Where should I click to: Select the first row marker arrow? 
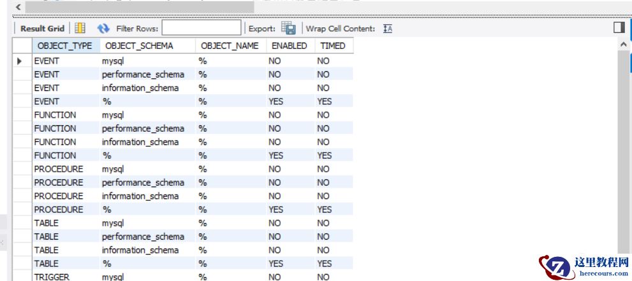coord(19,61)
